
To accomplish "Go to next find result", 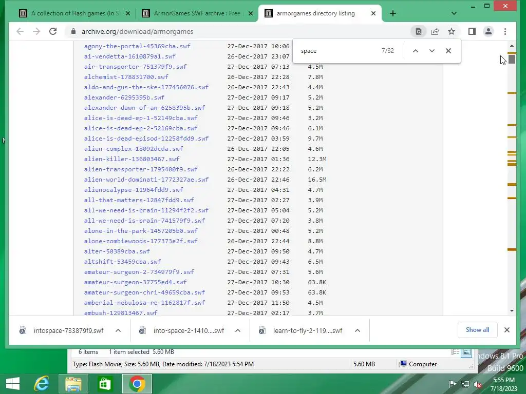I will (x=431, y=51).
